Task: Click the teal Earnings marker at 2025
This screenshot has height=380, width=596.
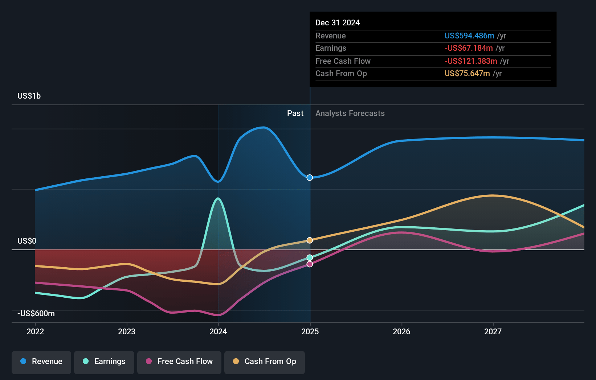Action: click(310, 258)
